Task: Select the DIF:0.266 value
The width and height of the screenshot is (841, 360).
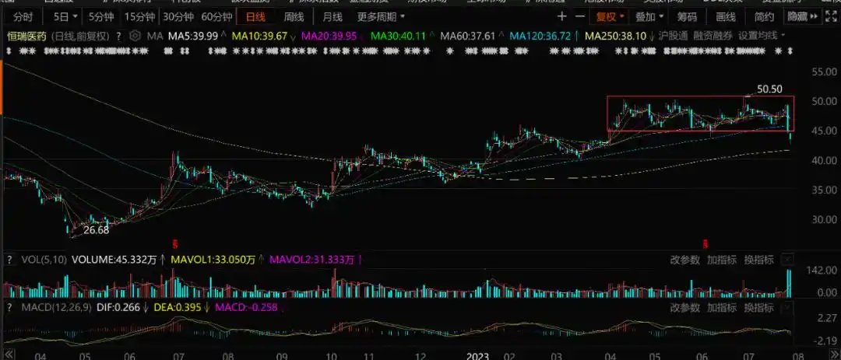Action: (118, 307)
